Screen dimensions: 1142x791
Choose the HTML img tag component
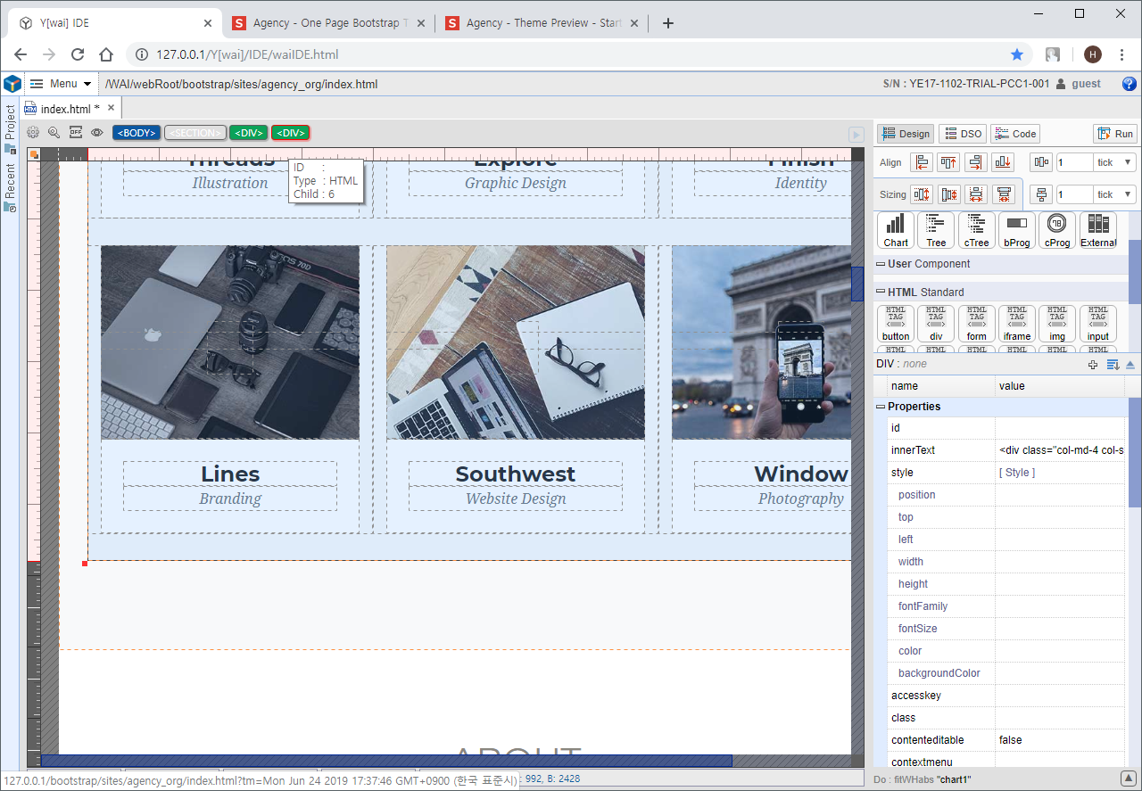click(1057, 324)
